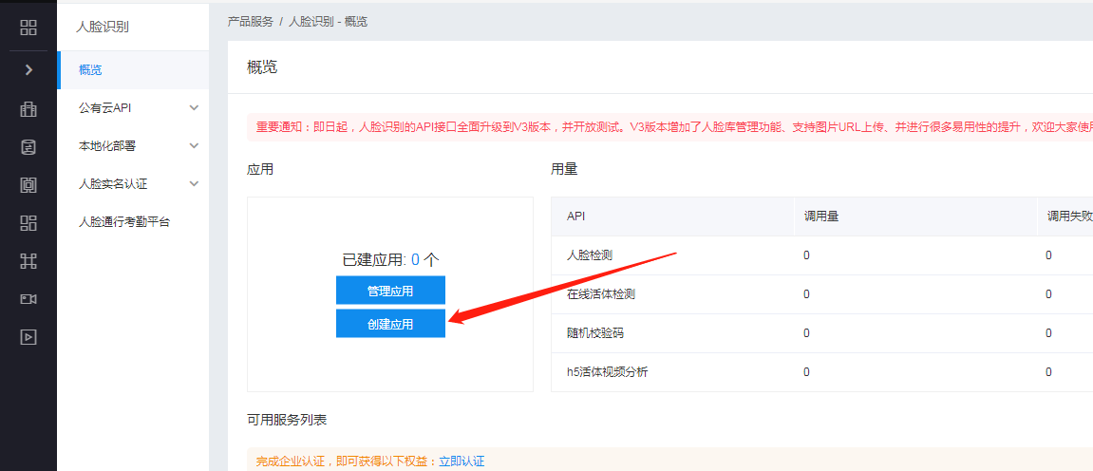This screenshot has width=1093, height=471.
Task: Click the 人脸检测 API row label
Action: (x=590, y=255)
